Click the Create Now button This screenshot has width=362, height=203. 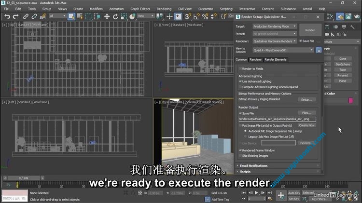[x=306, y=125]
